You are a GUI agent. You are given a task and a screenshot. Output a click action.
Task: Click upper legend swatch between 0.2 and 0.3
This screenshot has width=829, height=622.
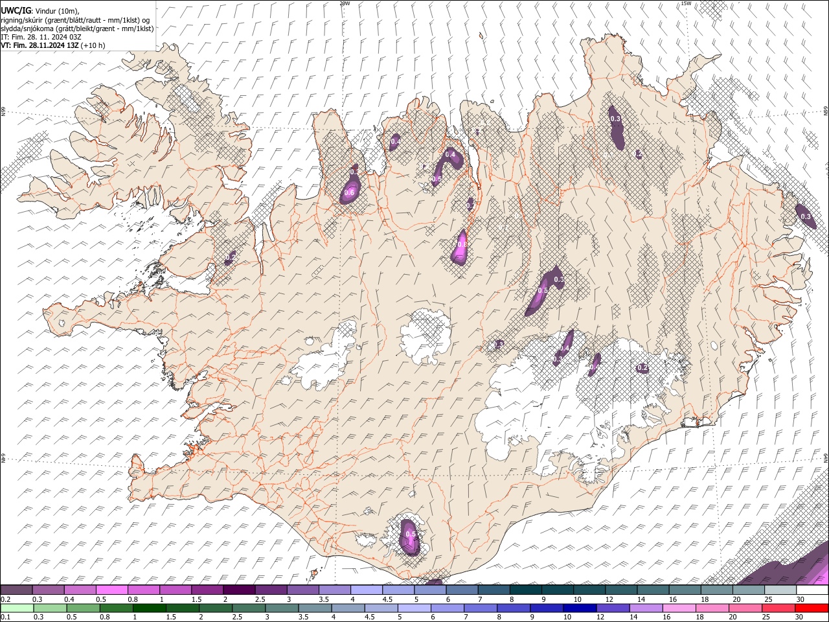pos(16,590)
